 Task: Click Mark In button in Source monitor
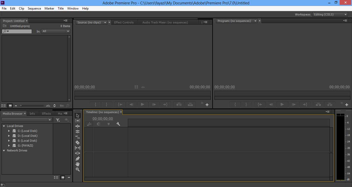[x=95, y=104]
